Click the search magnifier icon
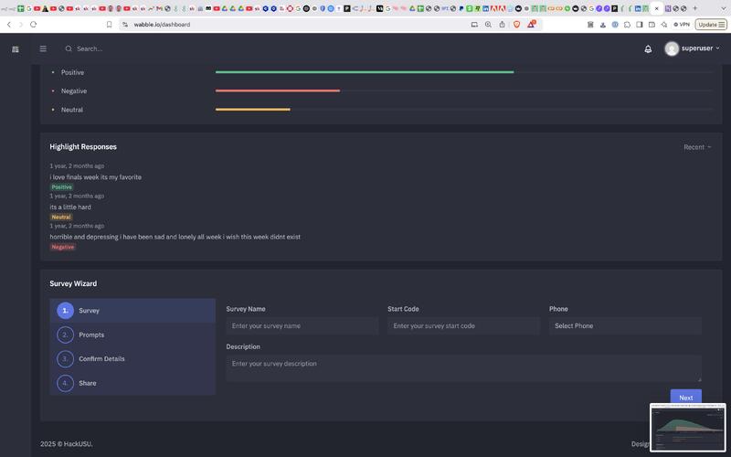731x457 pixels. click(x=69, y=48)
